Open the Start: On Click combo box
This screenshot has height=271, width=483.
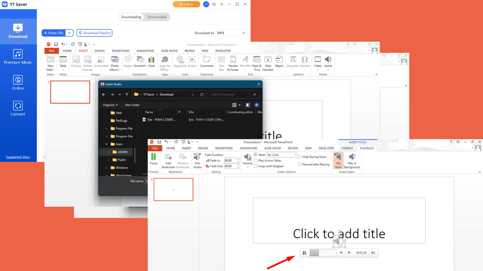coord(282,155)
